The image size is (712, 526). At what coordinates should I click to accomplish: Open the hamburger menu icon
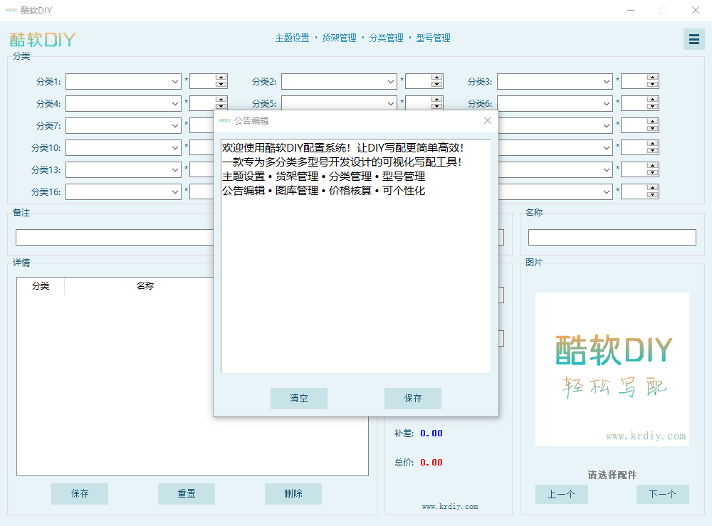(x=693, y=39)
